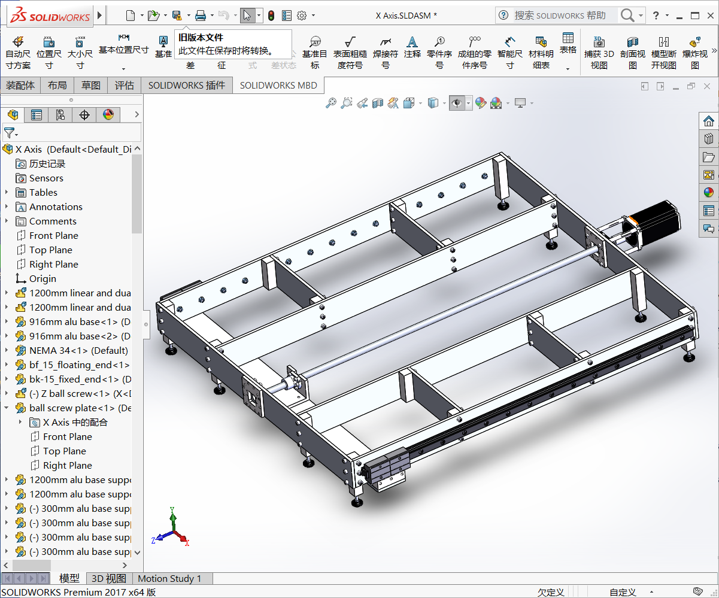Click the tree vertical scrollbar down arrow
The height and width of the screenshot is (598, 719).
(137, 552)
